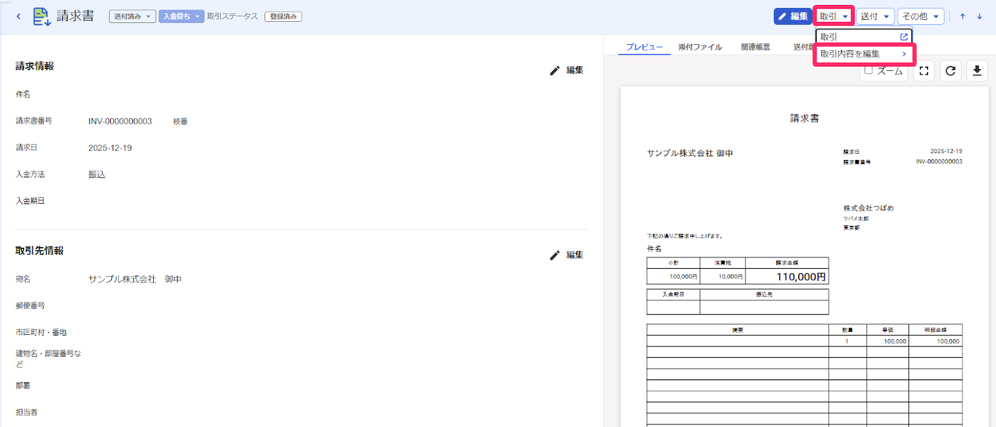
Task: Expand the 取引内容を編集 submenu chevron
Action: pos(904,54)
